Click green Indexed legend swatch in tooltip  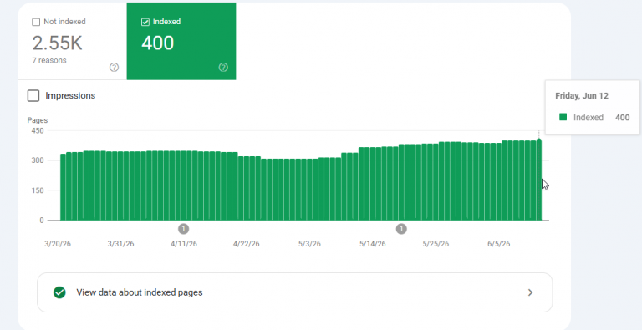[563, 117]
